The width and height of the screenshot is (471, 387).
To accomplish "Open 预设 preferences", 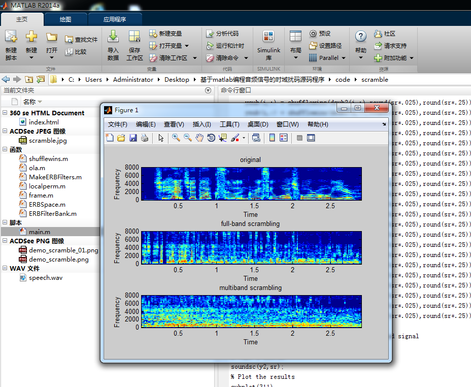I will (x=320, y=34).
